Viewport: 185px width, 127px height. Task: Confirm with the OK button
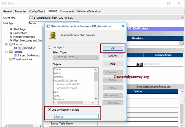(x=113, y=48)
